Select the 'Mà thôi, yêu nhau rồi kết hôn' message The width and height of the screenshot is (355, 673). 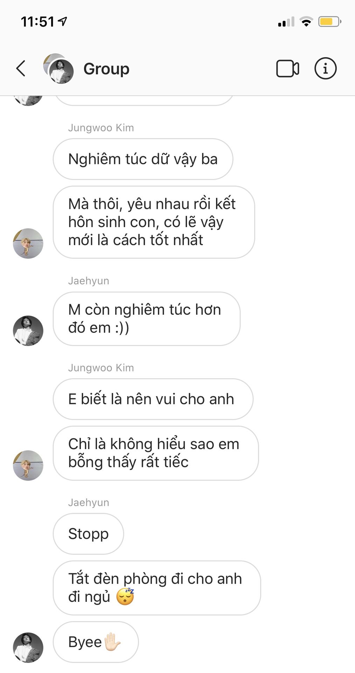pos(154,222)
